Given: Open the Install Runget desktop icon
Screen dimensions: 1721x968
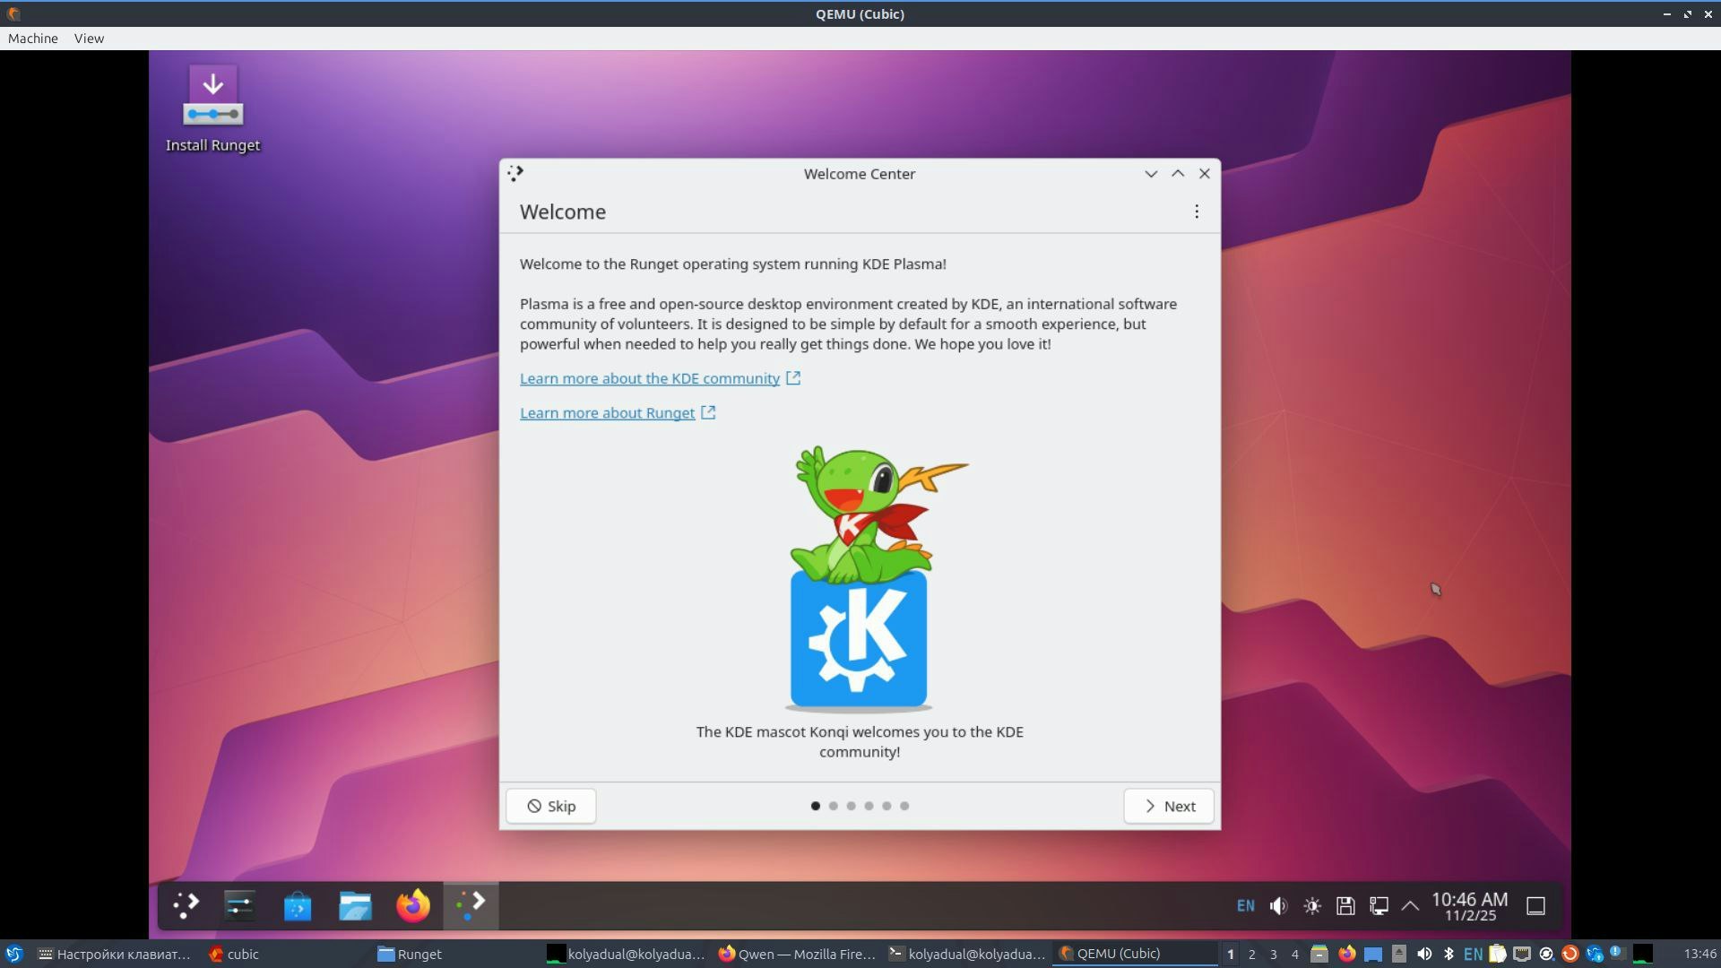Looking at the screenshot, I should (213, 108).
